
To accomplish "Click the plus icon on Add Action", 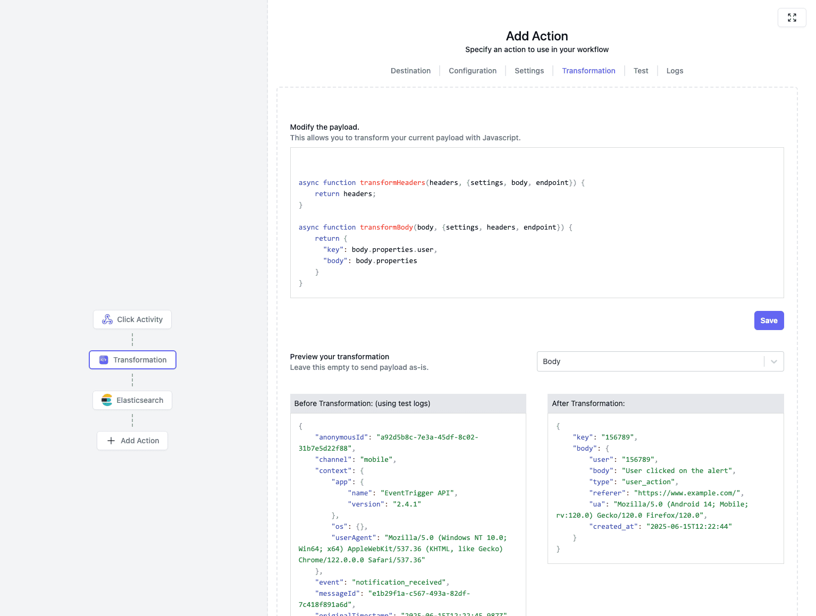I will pos(111,441).
